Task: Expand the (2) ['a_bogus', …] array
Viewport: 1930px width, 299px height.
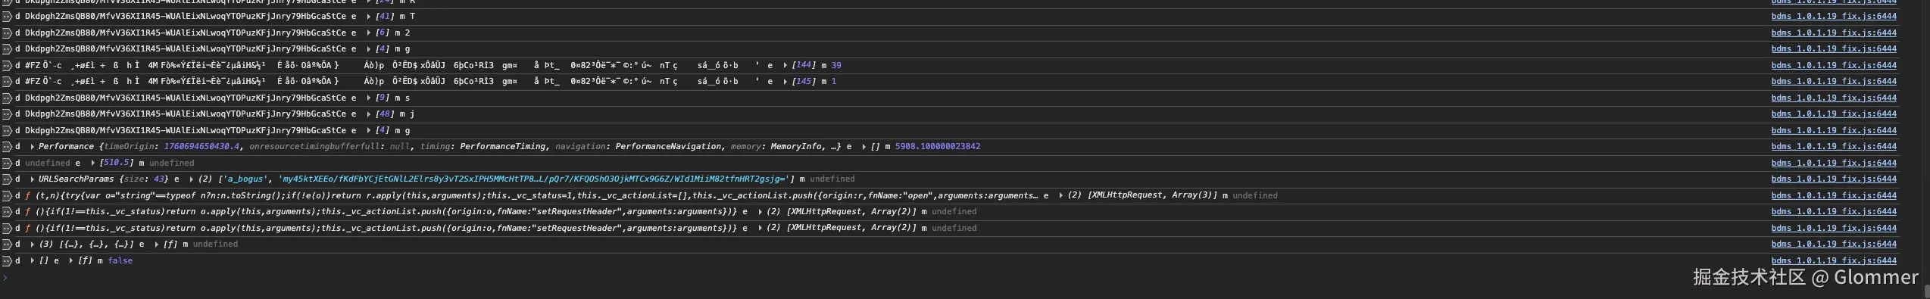Action: (191, 179)
